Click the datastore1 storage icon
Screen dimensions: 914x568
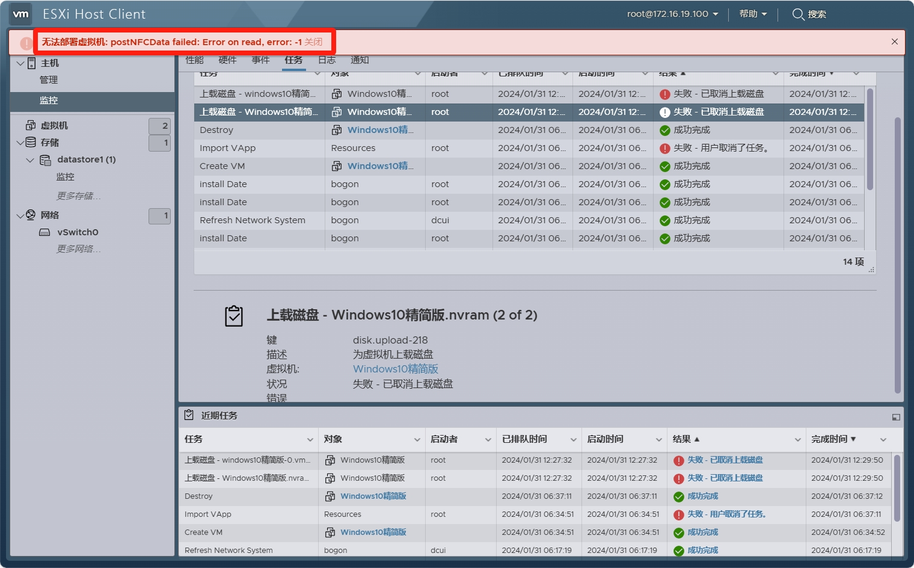point(46,159)
